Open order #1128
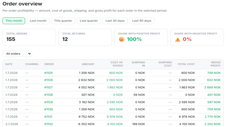 48,95
